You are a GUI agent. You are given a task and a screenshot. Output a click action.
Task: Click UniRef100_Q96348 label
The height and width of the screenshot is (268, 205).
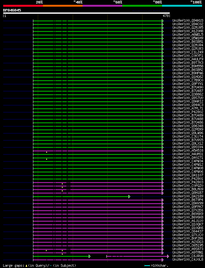[x=188, y=126]
